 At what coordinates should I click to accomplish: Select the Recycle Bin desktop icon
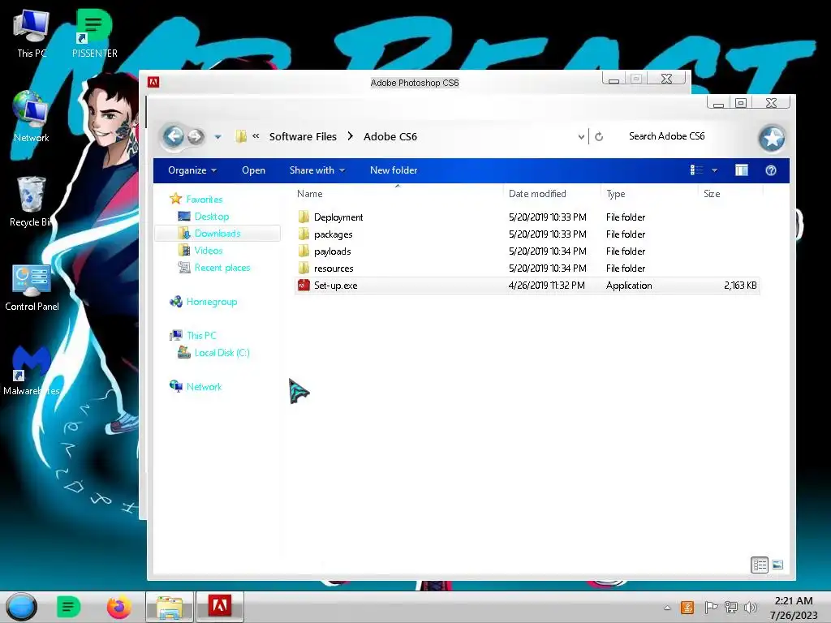click(32, 201)
